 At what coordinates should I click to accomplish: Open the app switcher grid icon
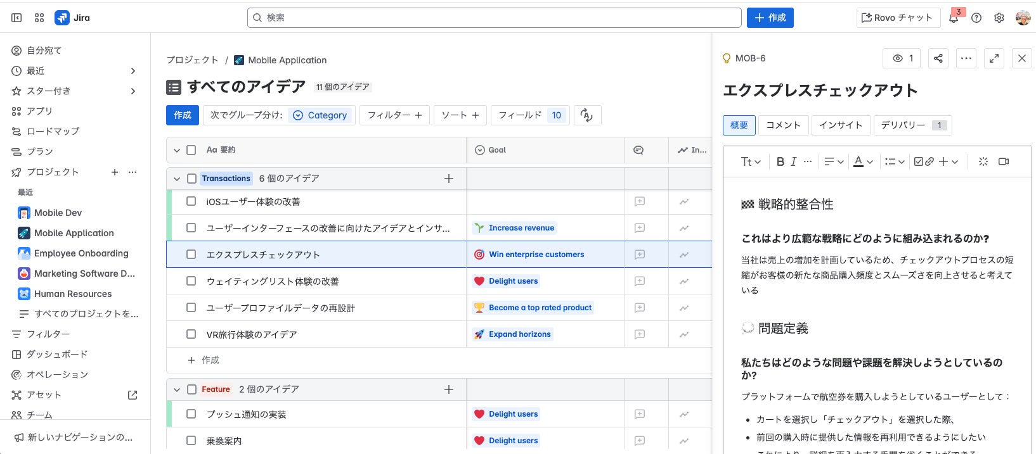[39, 18]
